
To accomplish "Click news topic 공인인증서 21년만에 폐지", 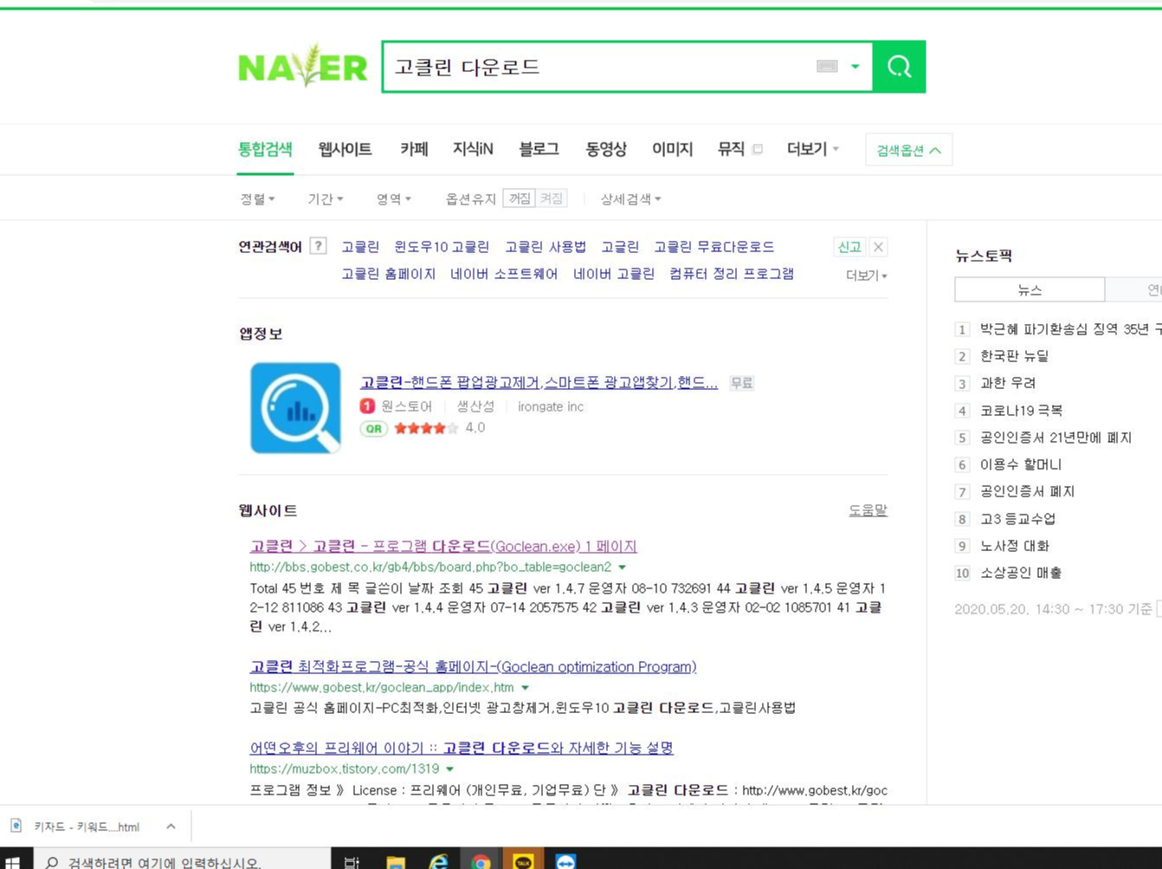I will tap(1055, 438).
